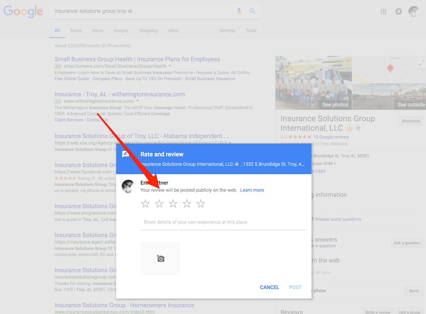426x314 pixels.
Task: Click the Google logo
Action: (23, 12)
